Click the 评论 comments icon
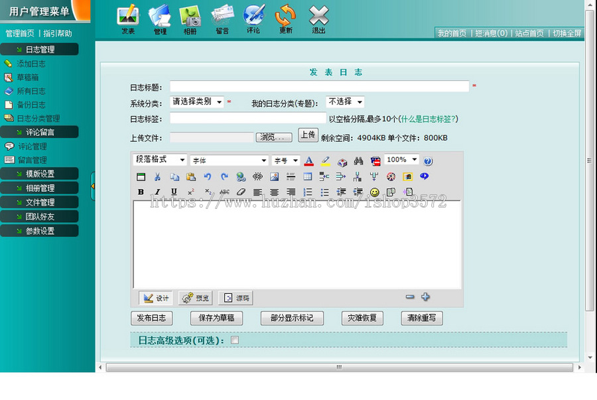 point(253,17)
